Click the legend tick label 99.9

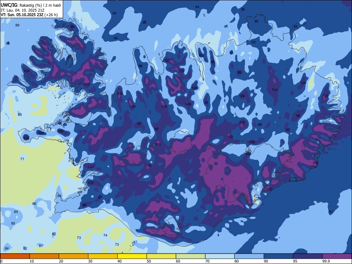click(x=326, y=261)
